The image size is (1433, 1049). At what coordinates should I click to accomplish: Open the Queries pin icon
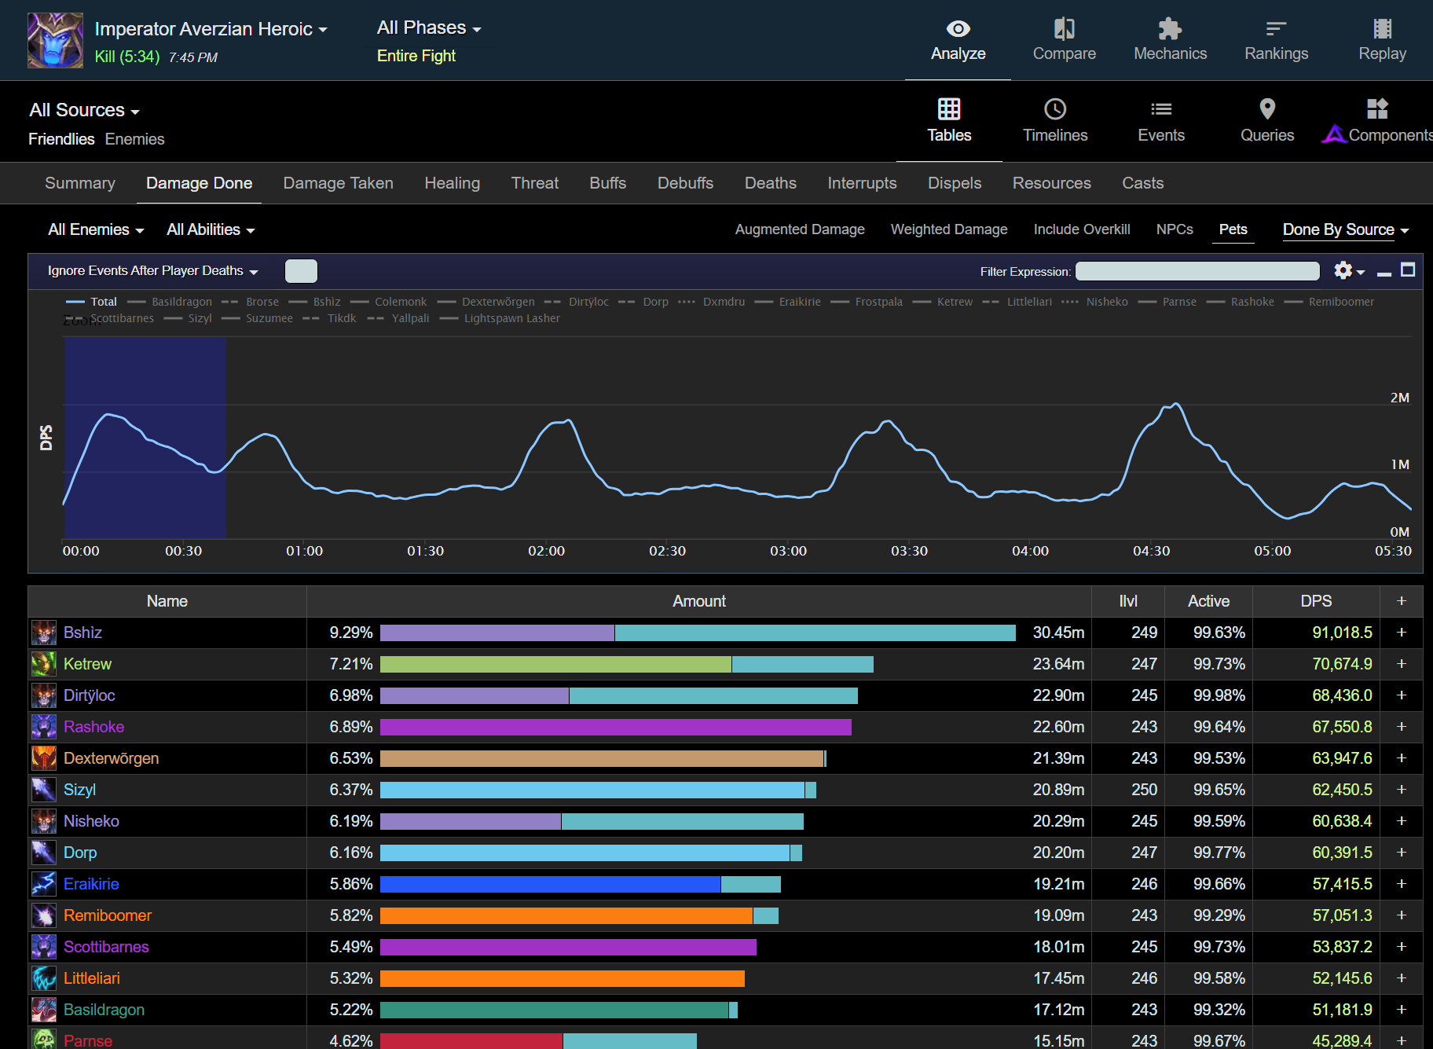pos(1266,110)
